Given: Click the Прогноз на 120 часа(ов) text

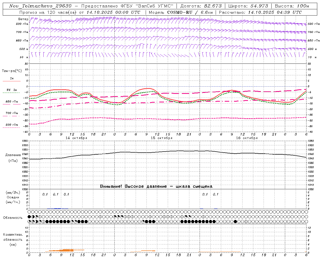Looking at the screenshot, I should (x=48, y=12).
